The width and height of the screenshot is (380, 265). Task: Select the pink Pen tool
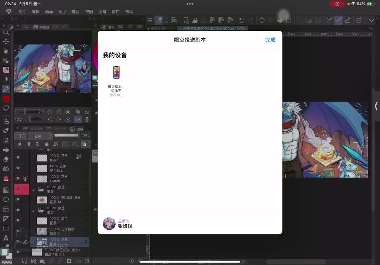6,70
